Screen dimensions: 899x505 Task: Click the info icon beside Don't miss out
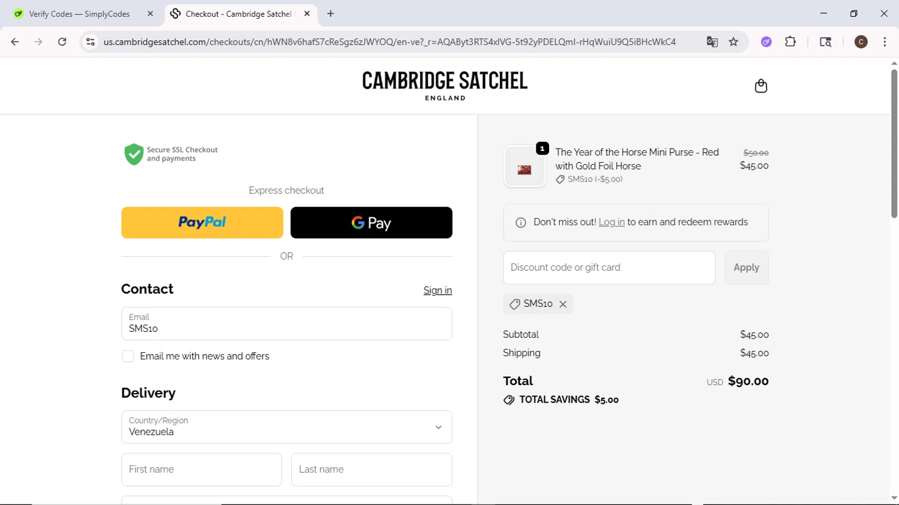pyautogui.click(x=521, y=223)
